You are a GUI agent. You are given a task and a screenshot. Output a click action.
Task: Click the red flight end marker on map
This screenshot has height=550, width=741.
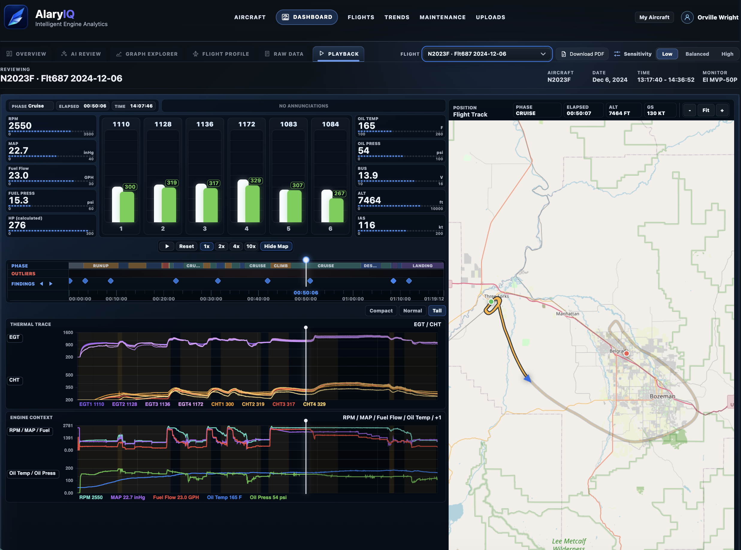[627, 353]
